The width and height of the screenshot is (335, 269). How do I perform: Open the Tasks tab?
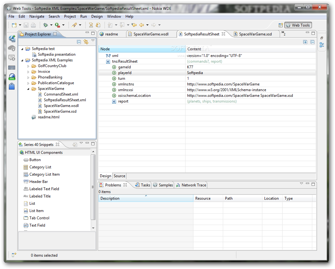(x=143, y=185)
